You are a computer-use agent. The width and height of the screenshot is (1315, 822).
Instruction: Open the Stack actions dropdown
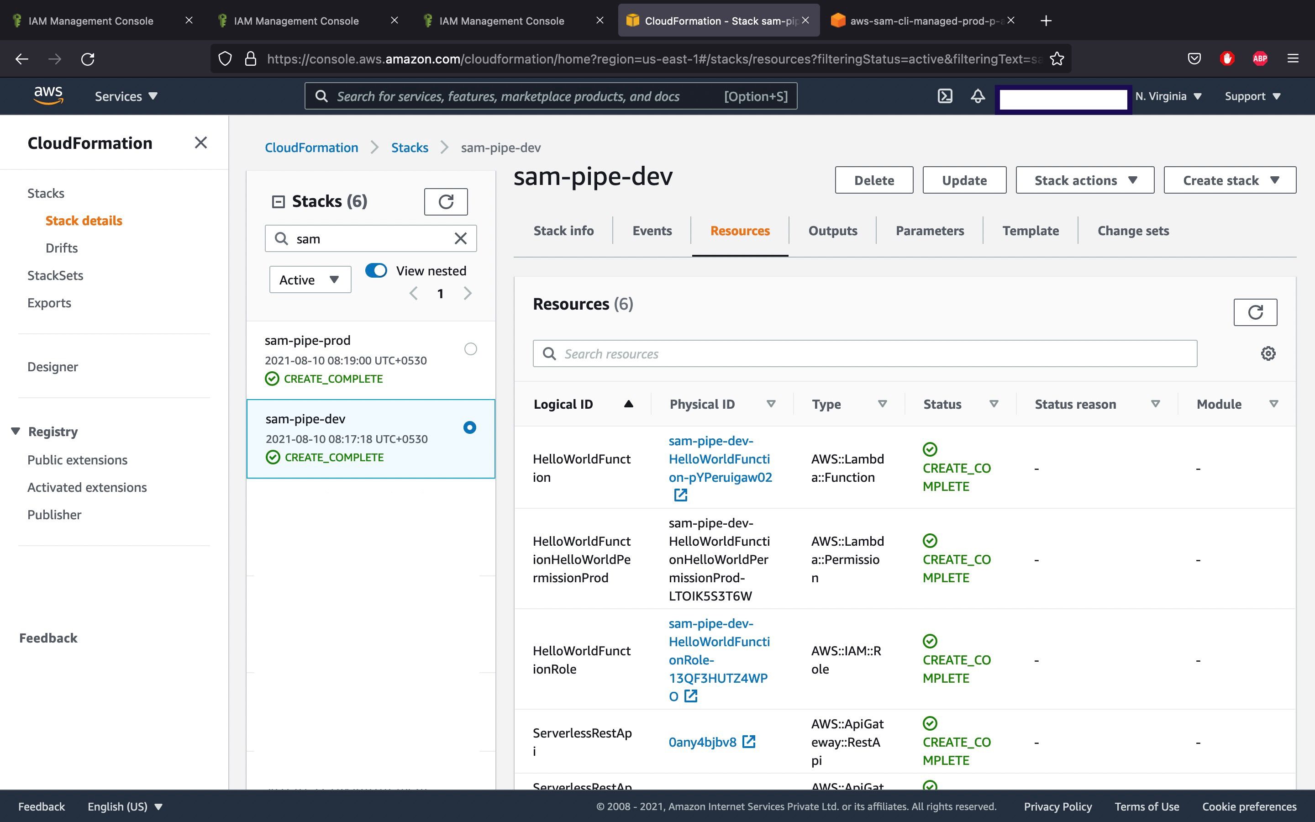point(1084,180)
